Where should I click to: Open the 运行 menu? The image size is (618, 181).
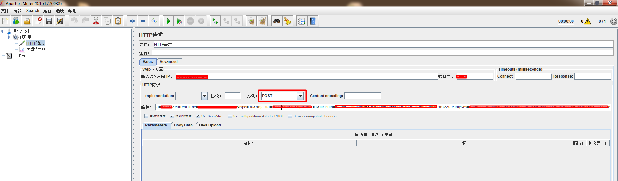(x=47, y=11)
